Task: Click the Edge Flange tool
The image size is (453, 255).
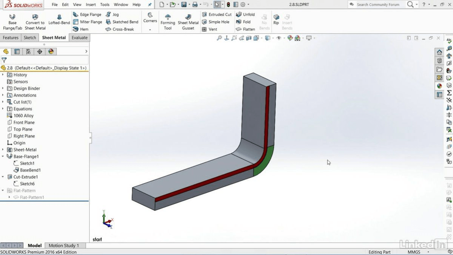Action: click(87, 14)
